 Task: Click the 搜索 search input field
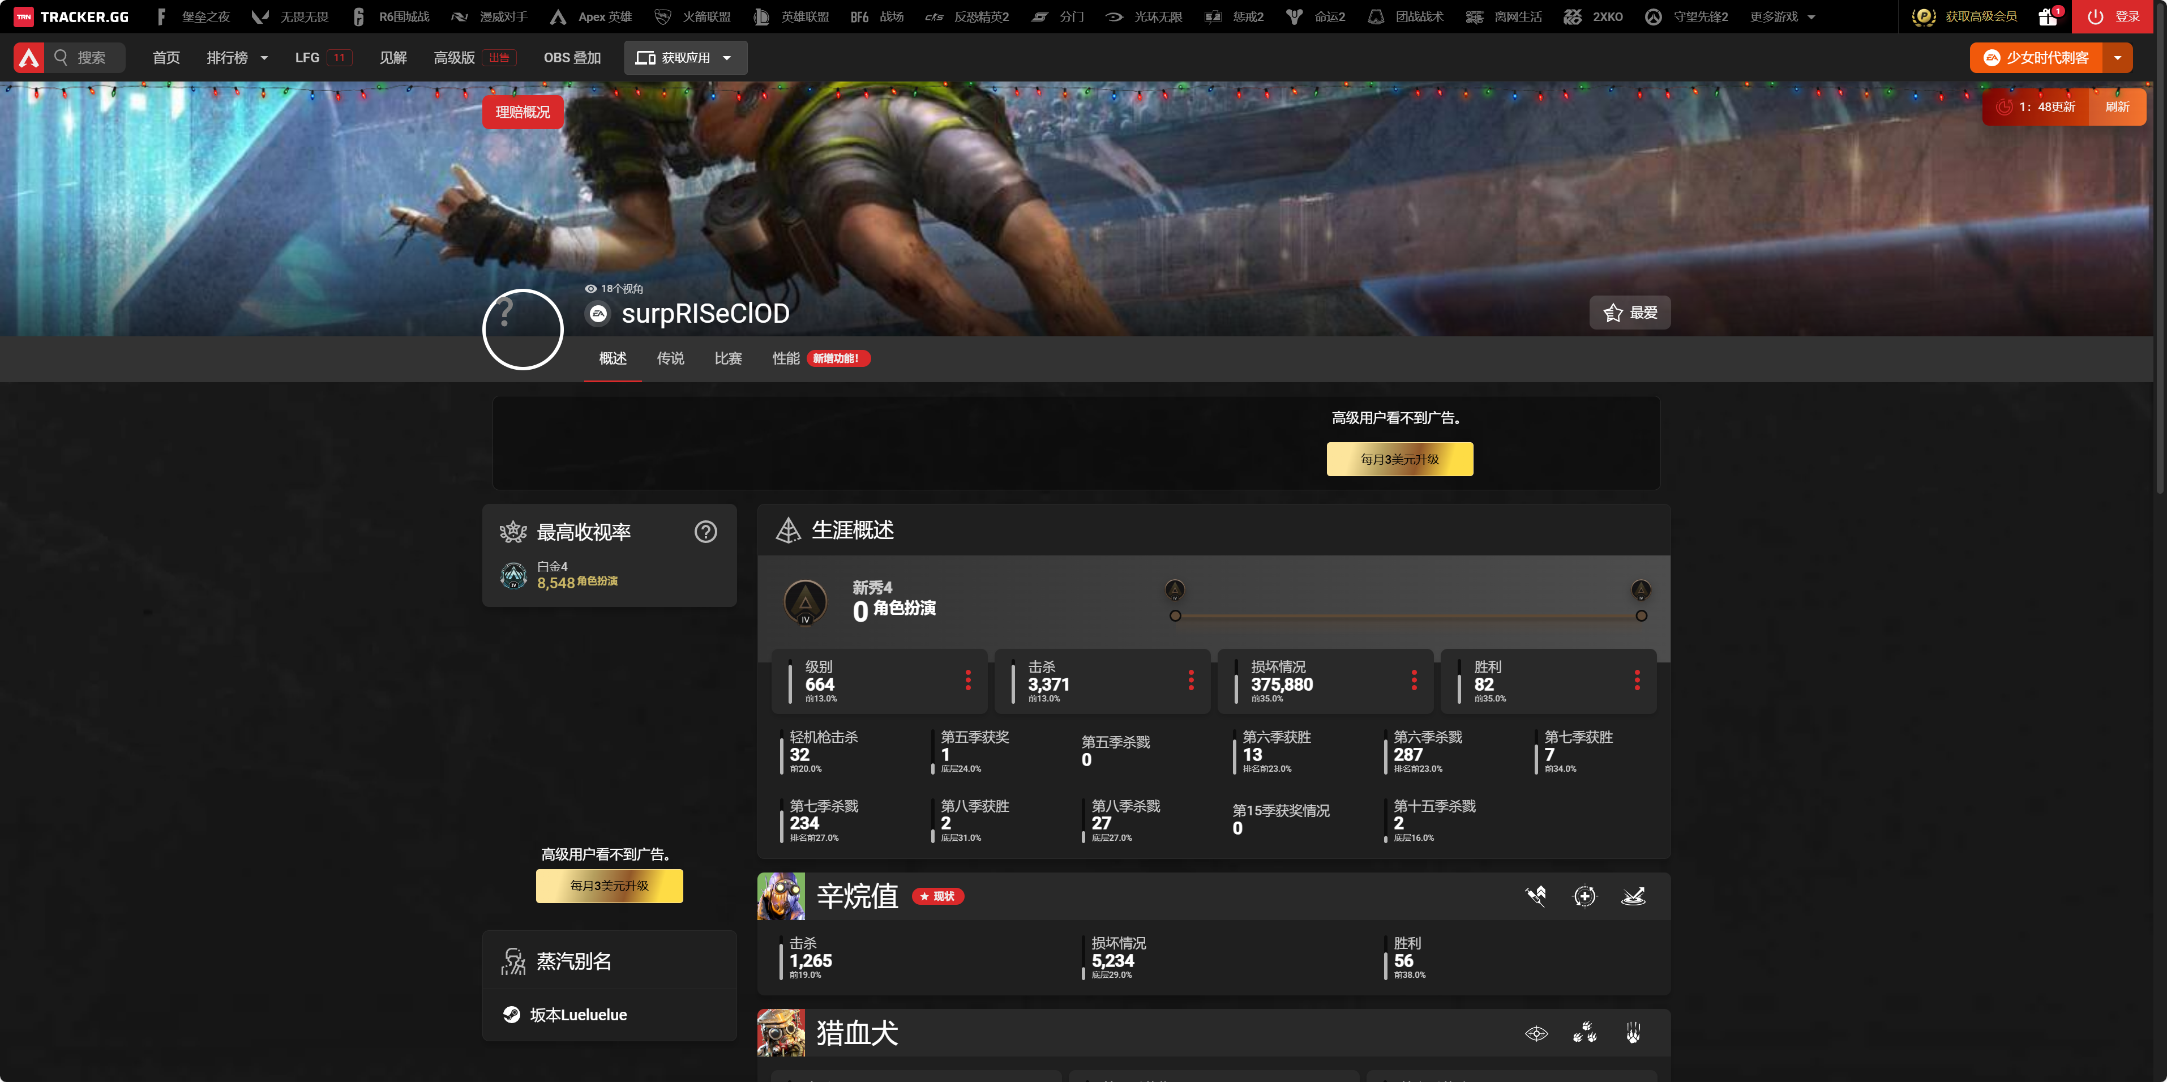tap(91, 57)
